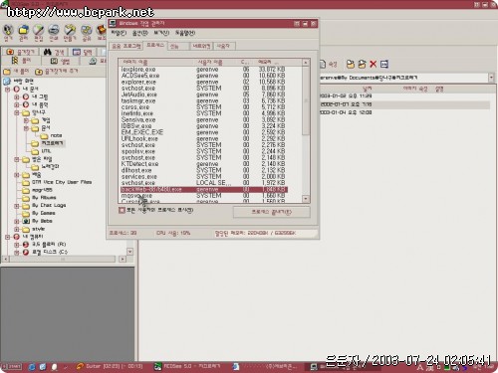Click the desktop icon at folder tree root

(7, 81)
